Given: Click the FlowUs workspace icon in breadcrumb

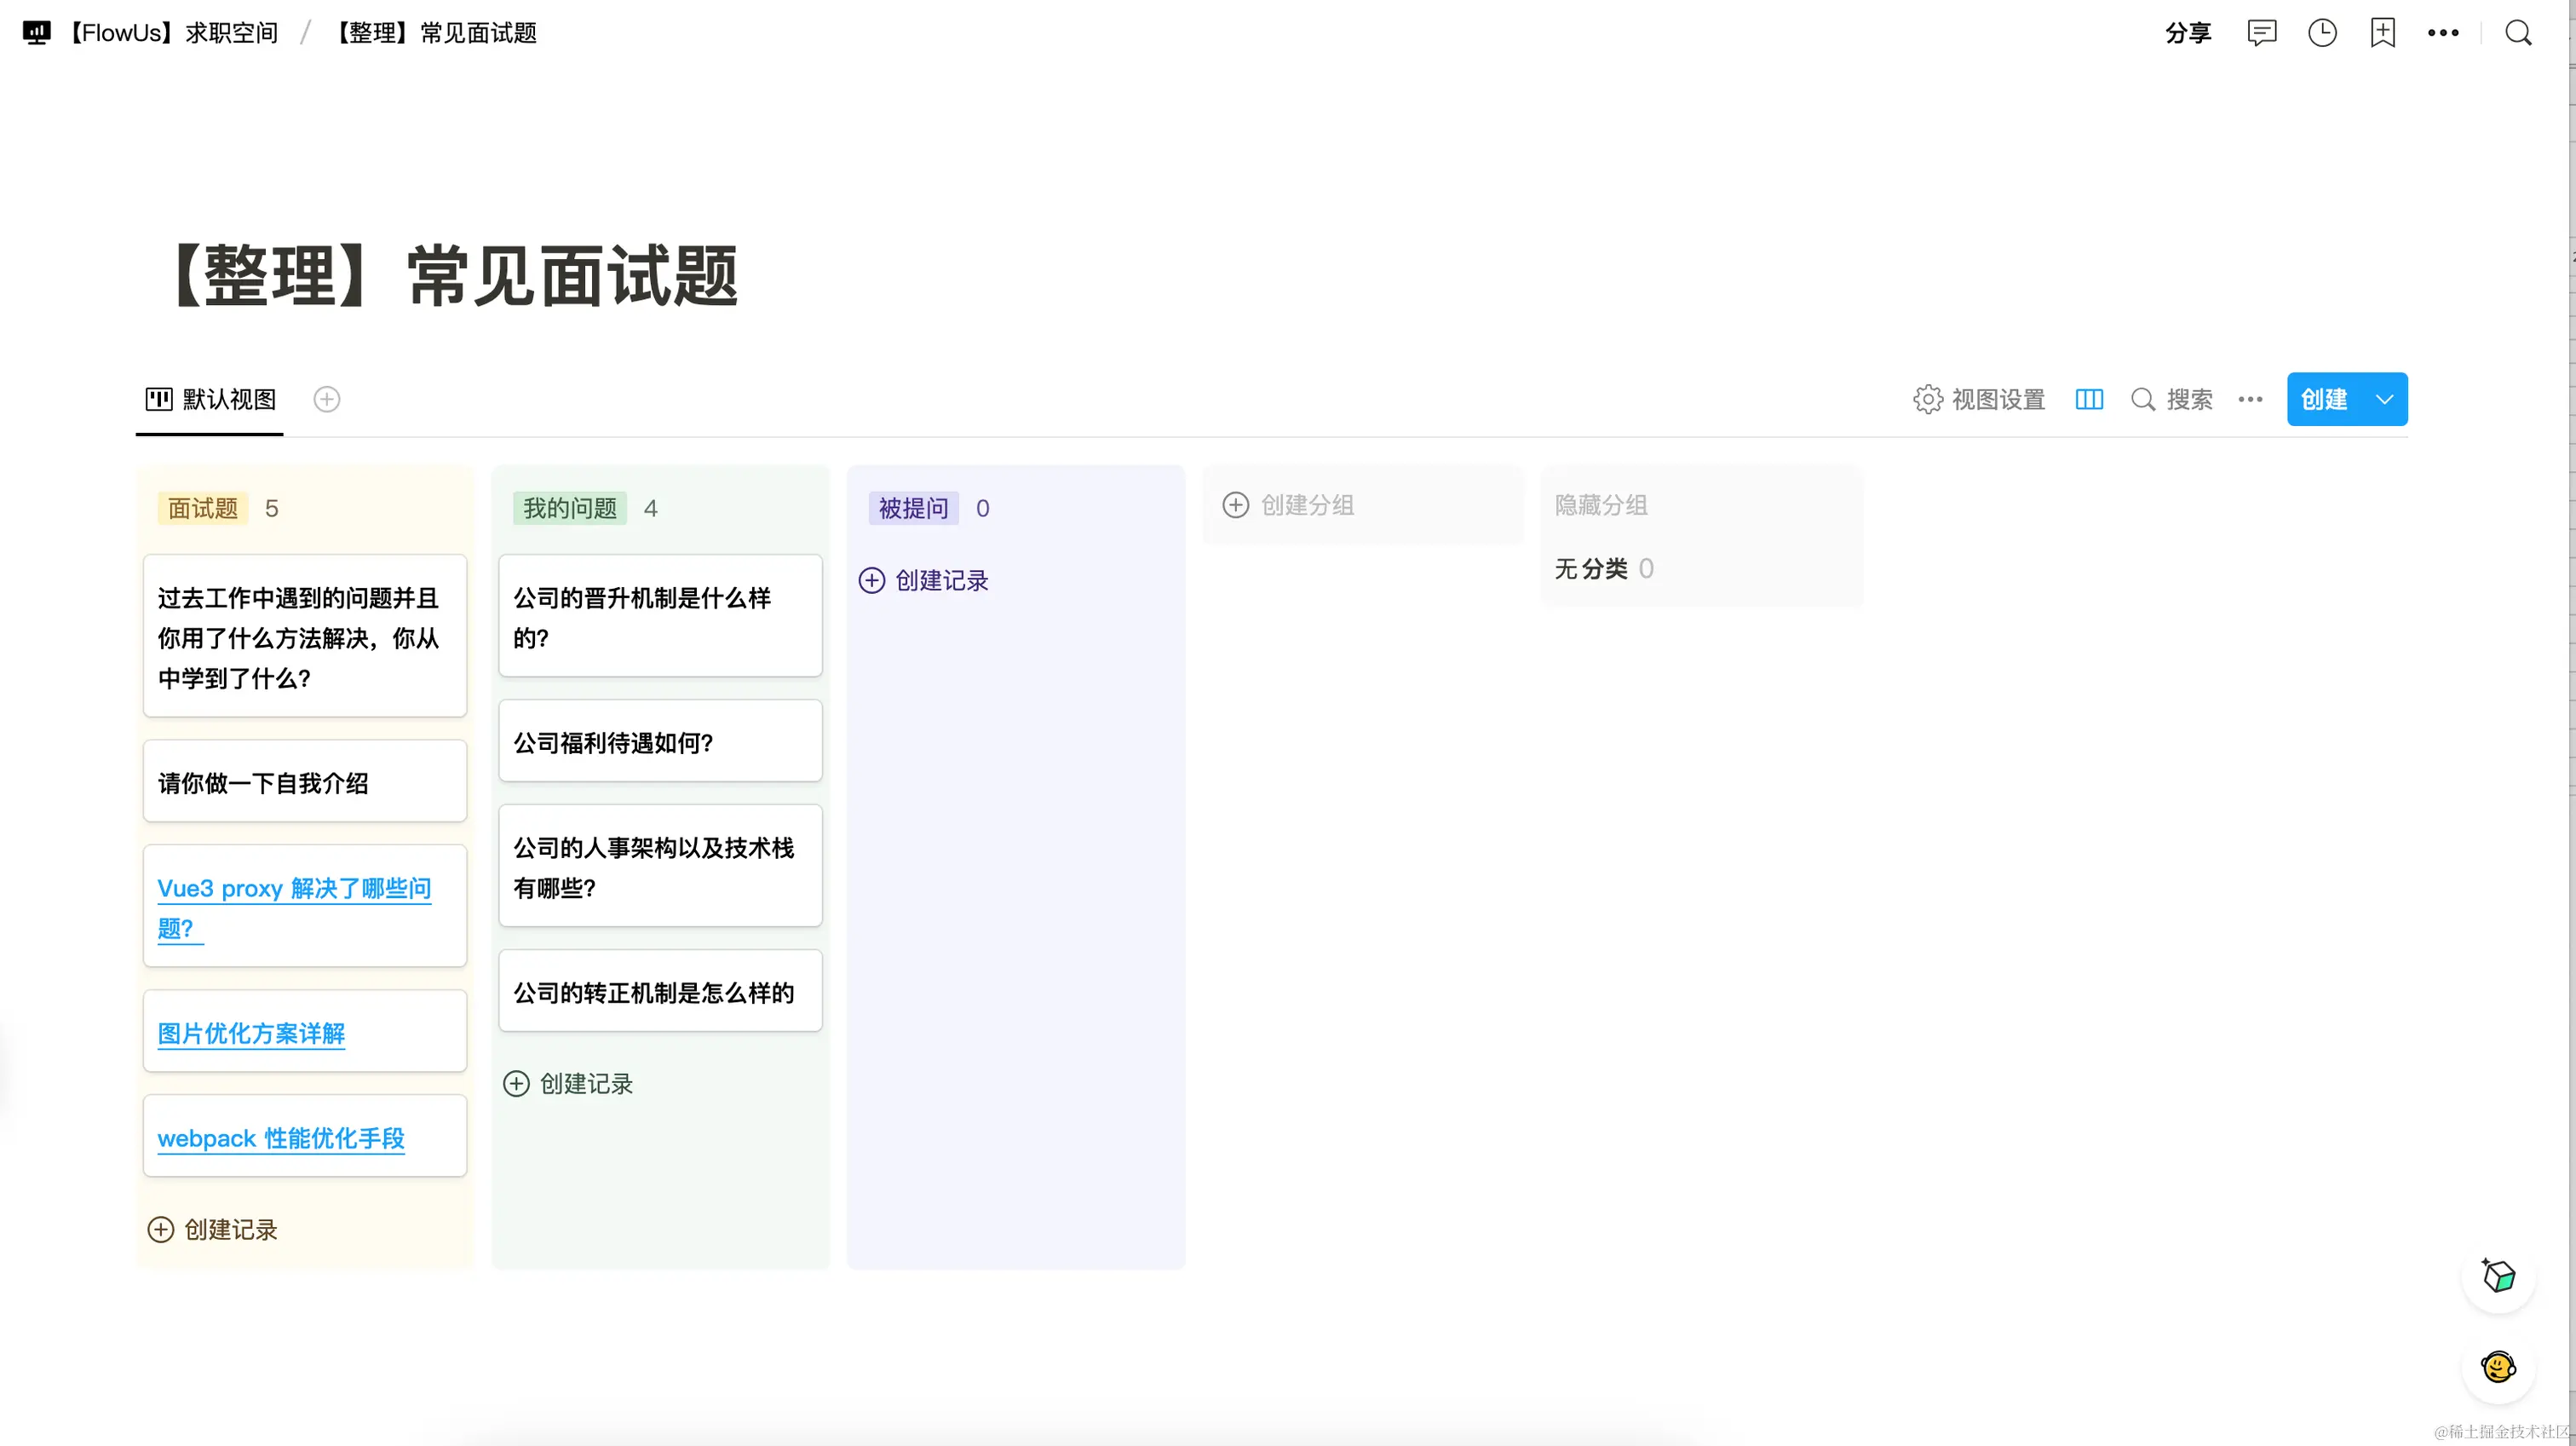Looking at the screenshot, I should pos(36,33).
